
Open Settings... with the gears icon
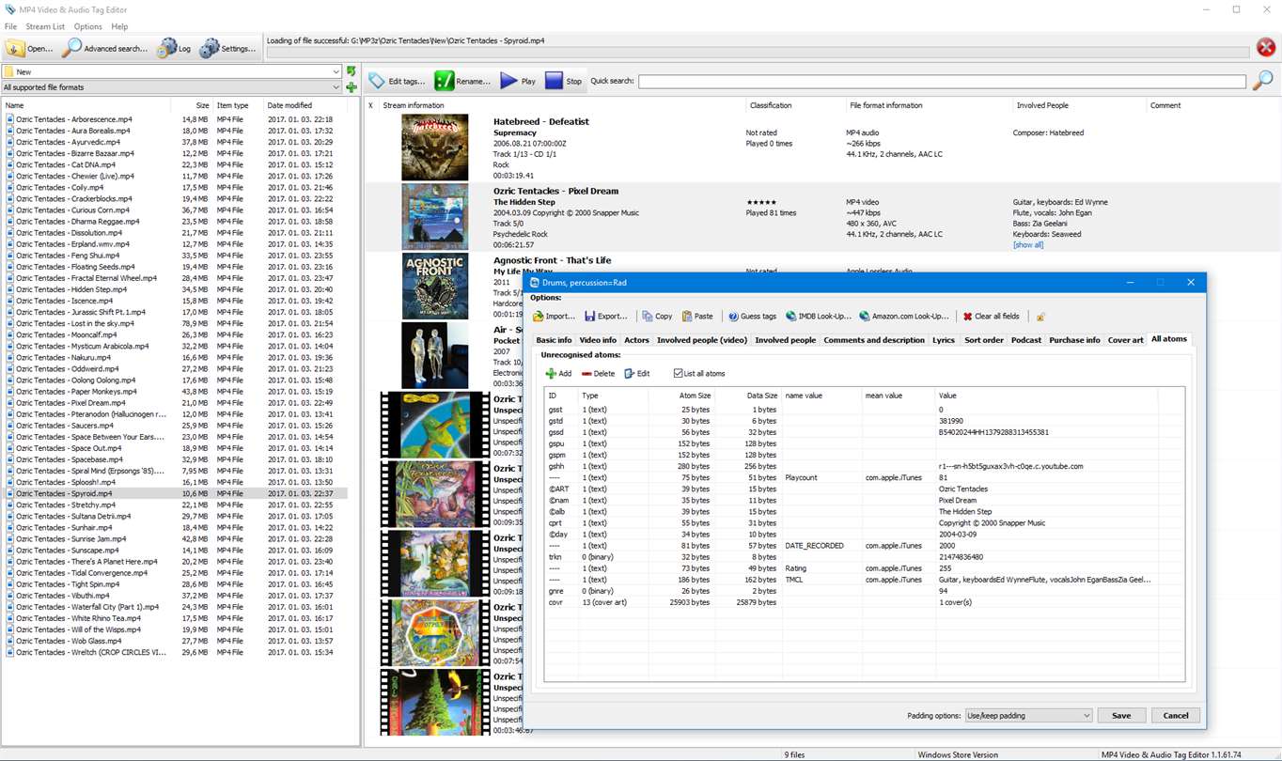227,48
